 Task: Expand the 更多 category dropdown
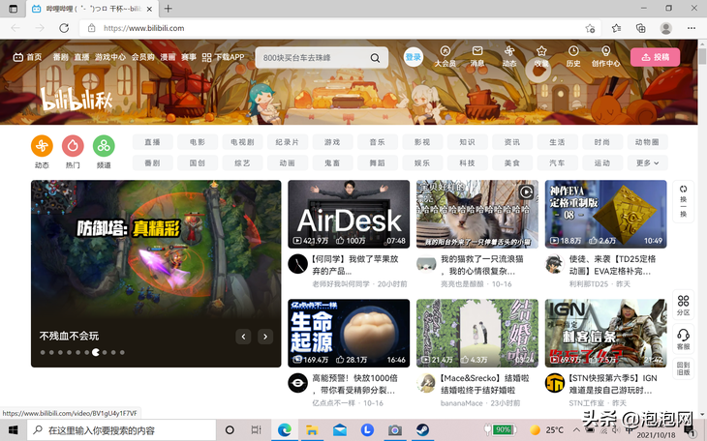pyautogui.click(x=648, y=163)
